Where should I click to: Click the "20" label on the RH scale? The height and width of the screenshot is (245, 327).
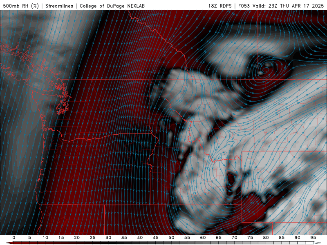[77, 238]
